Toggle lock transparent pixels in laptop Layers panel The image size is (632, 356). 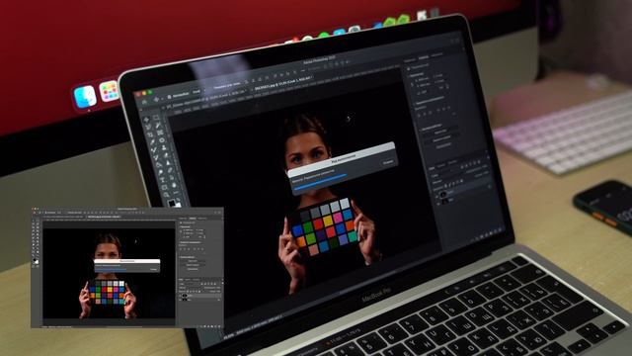[445, 185]
